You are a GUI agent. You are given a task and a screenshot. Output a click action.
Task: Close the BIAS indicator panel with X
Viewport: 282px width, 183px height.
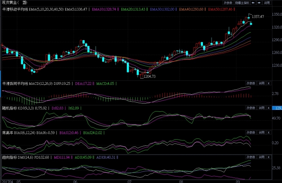(269, 133)
